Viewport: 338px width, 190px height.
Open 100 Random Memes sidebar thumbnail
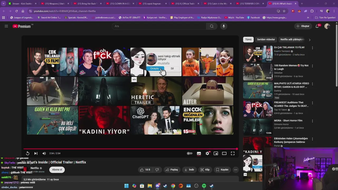(258, 72)
